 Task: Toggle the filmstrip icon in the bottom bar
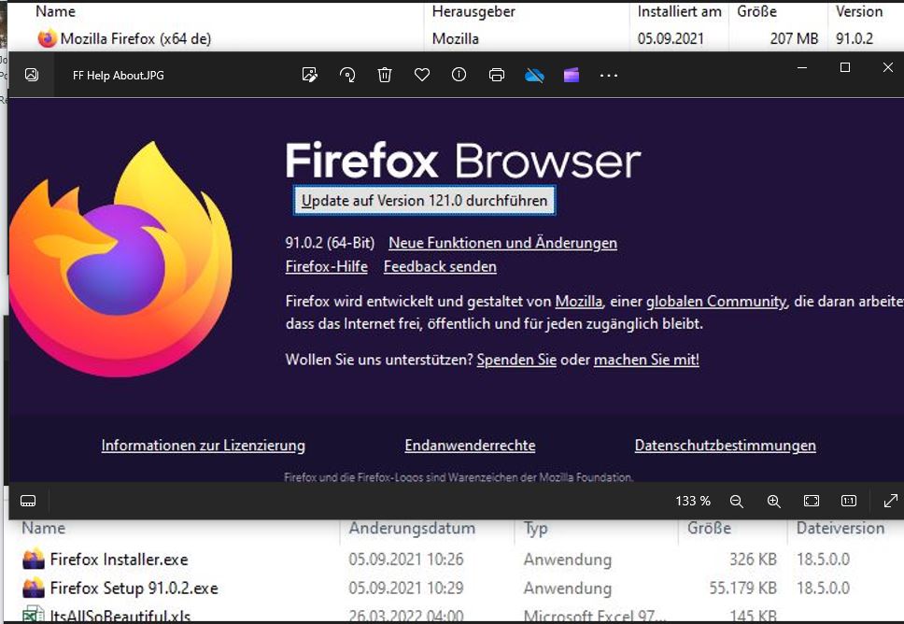click(28, 501)
